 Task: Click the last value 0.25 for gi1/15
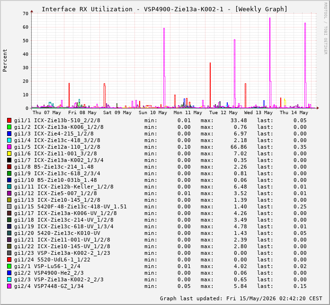coord(300,206)
